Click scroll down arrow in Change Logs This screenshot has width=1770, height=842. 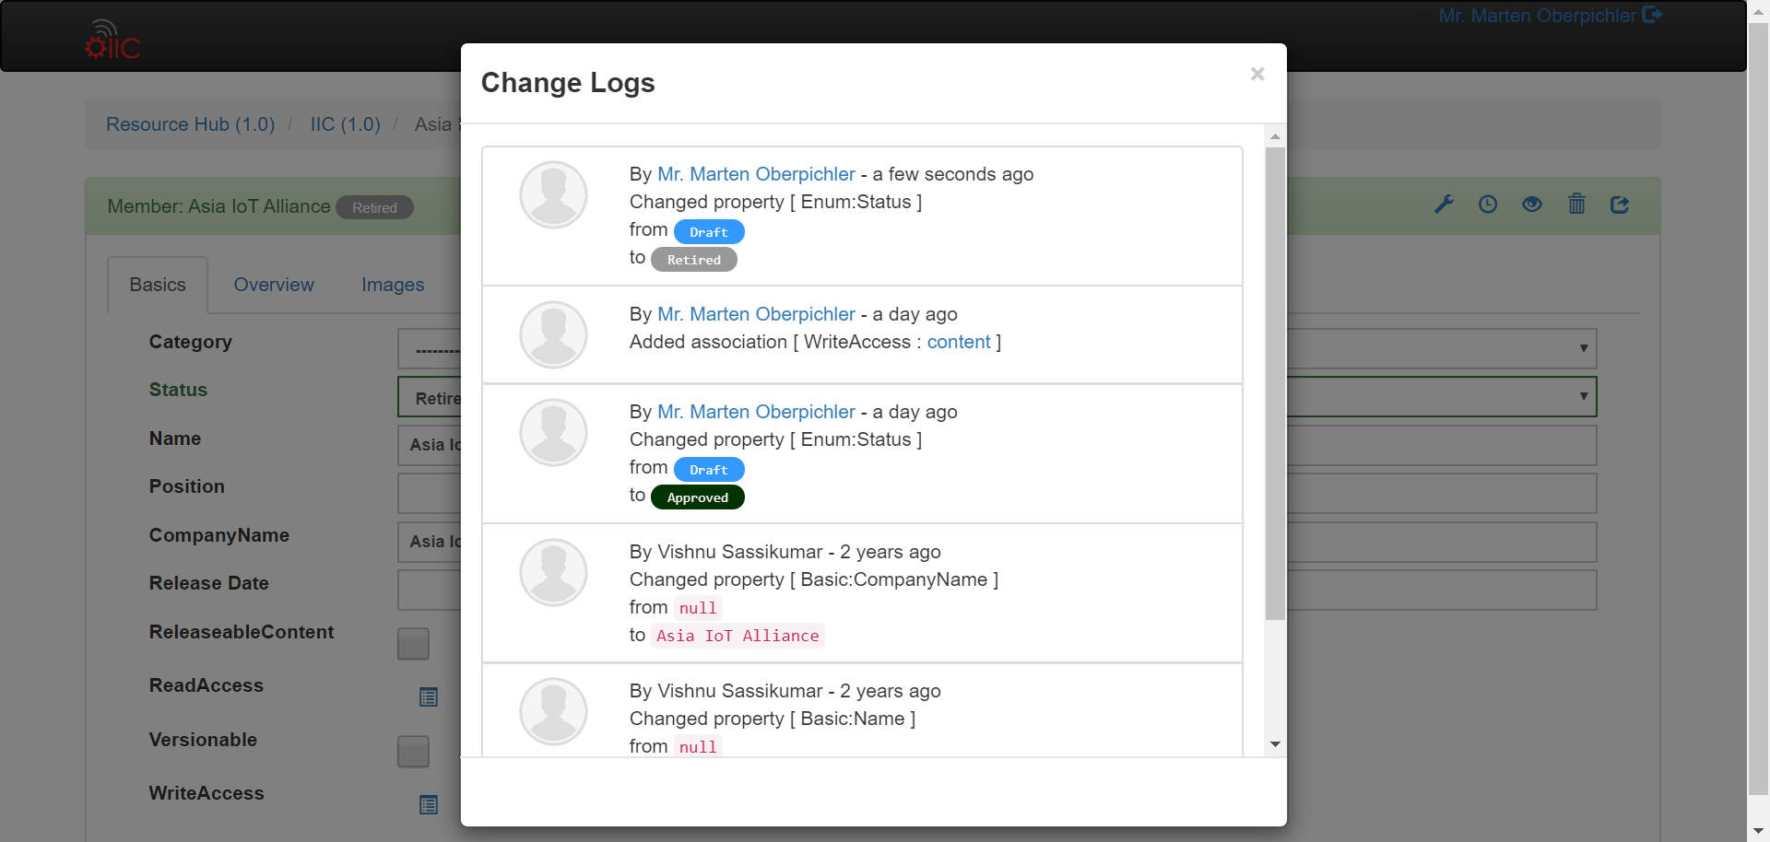[x=1275, y=744]
